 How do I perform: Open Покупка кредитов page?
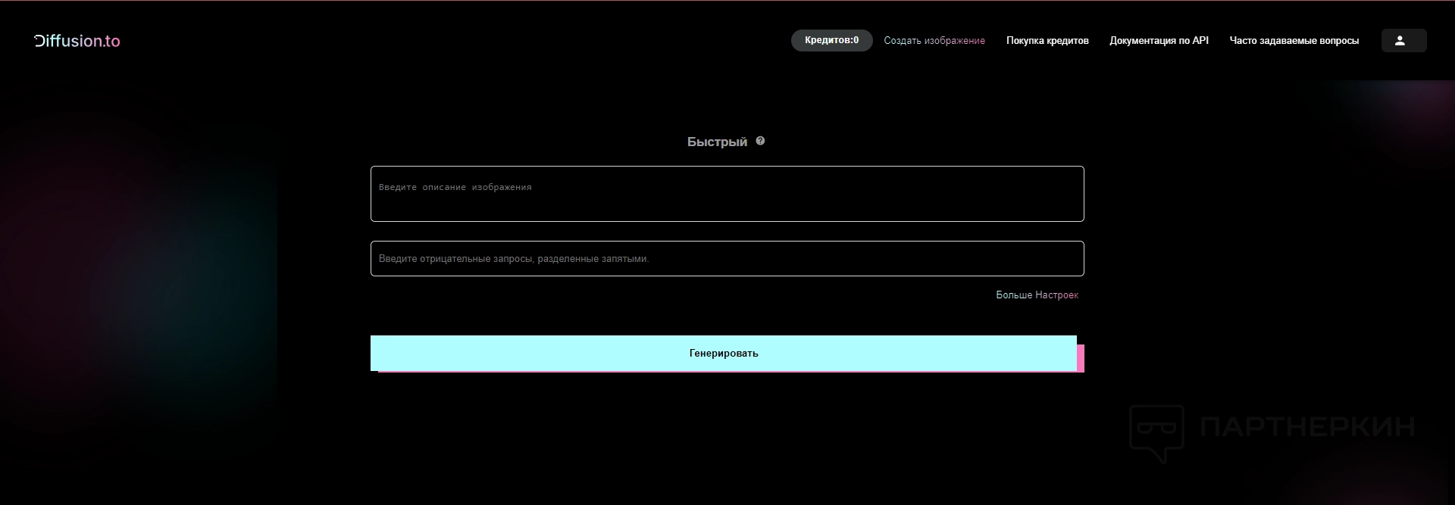click(x=1047, y=41)
